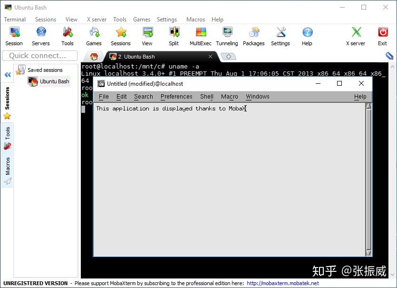
Task: Click the UNREGISTERED VERSION status text
Action: pyautogui.click(x=36, y=283)
